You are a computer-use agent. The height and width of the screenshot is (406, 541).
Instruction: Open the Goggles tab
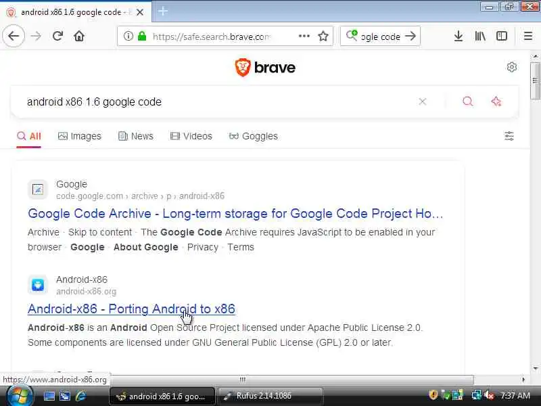click(253, 137)
